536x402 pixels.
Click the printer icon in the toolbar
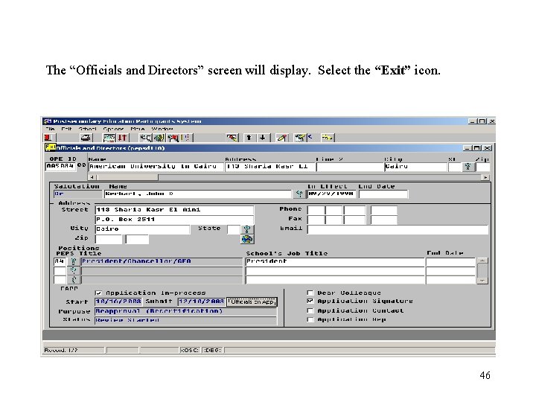click(x=86, y=138)
